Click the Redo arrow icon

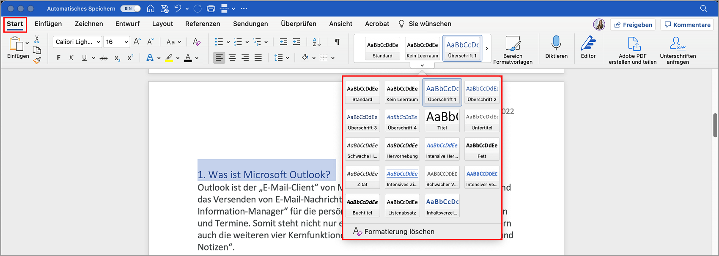click(x=198, y=8)
